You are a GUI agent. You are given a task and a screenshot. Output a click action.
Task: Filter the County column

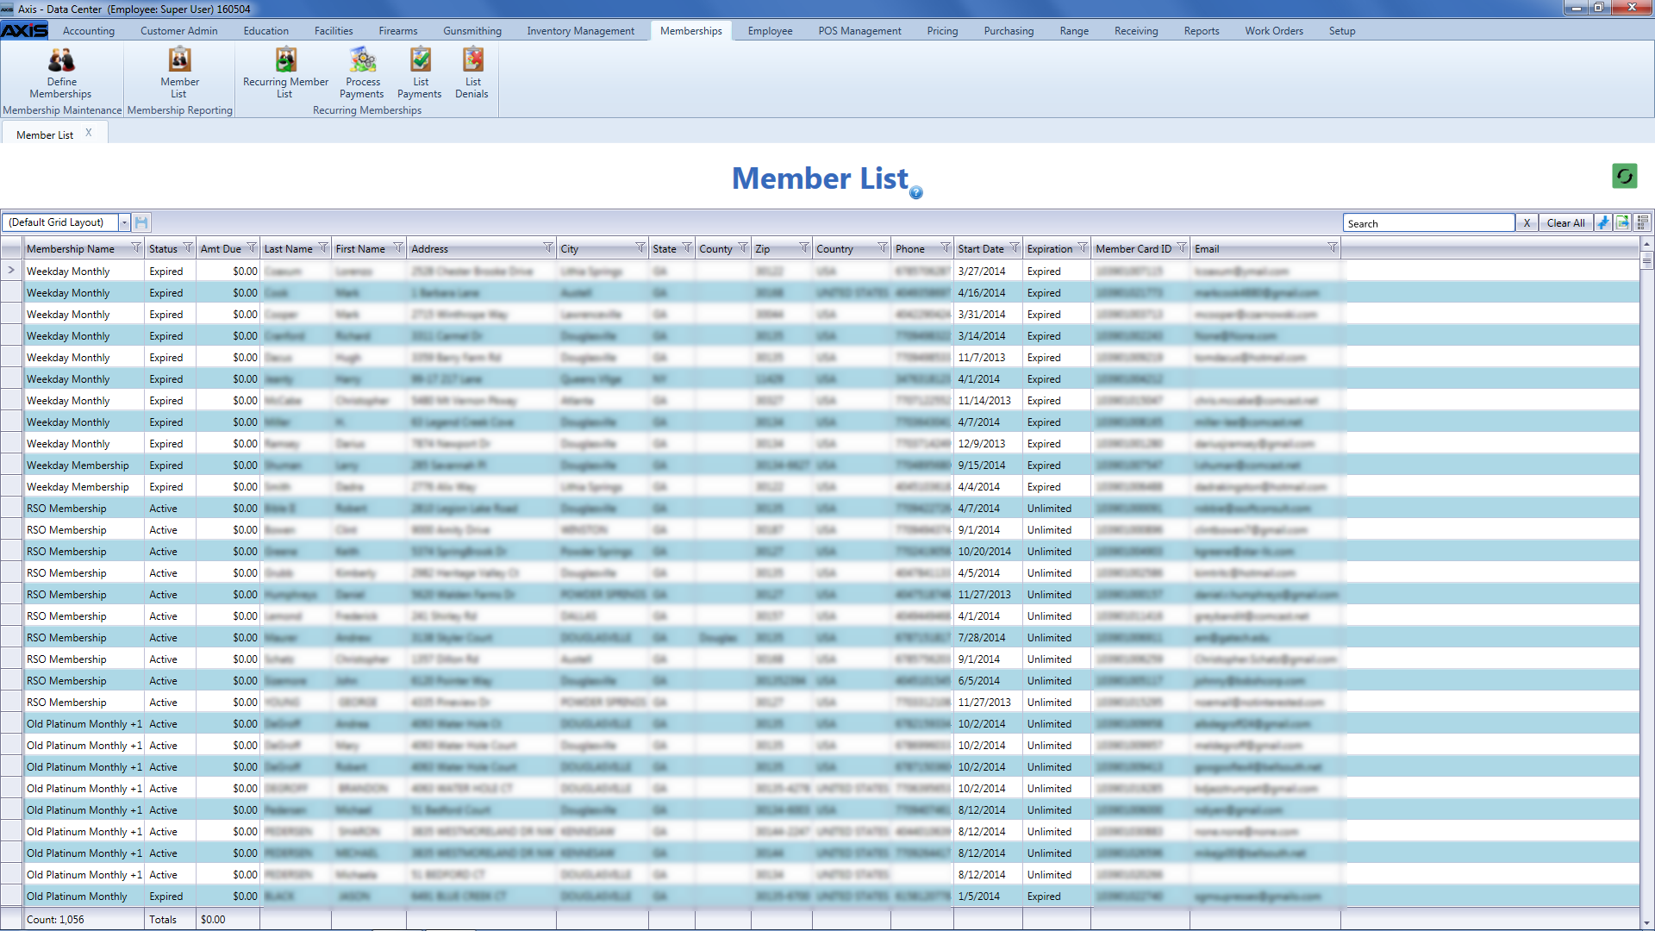[743, 248]
